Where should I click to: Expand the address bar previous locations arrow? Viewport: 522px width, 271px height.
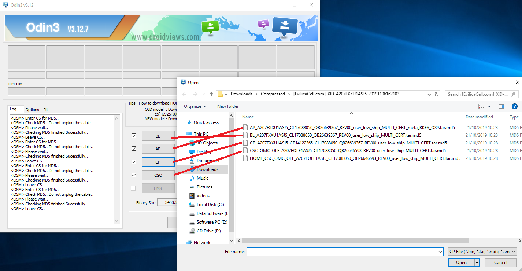click(x=429, y=94)
